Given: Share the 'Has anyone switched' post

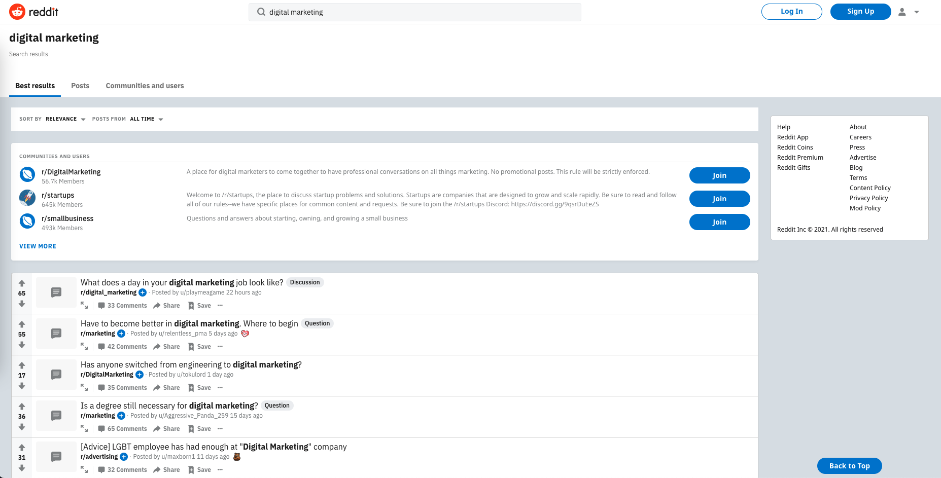Looking at the screenshot, I should (x=167, y=388).
